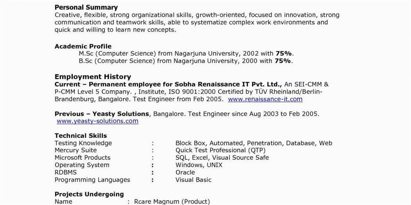Click the Mercury Suite skill label
Viewport: 411px width, 205px height.
click(x=76, y=150)
